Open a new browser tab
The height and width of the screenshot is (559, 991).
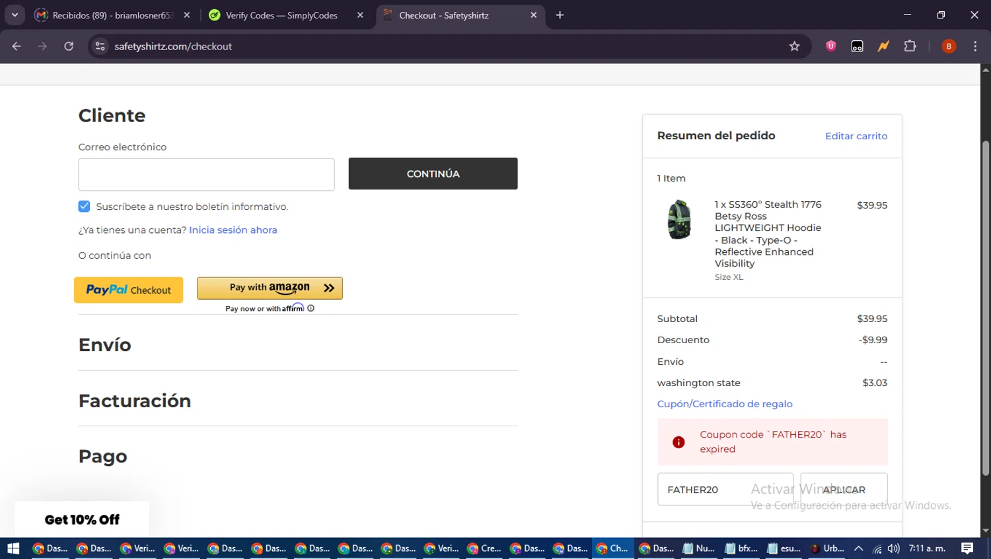pos(560,15)
